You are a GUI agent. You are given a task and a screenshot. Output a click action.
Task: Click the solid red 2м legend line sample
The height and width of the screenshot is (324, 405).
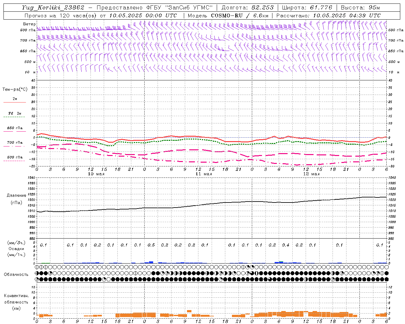tap(15, 102)
